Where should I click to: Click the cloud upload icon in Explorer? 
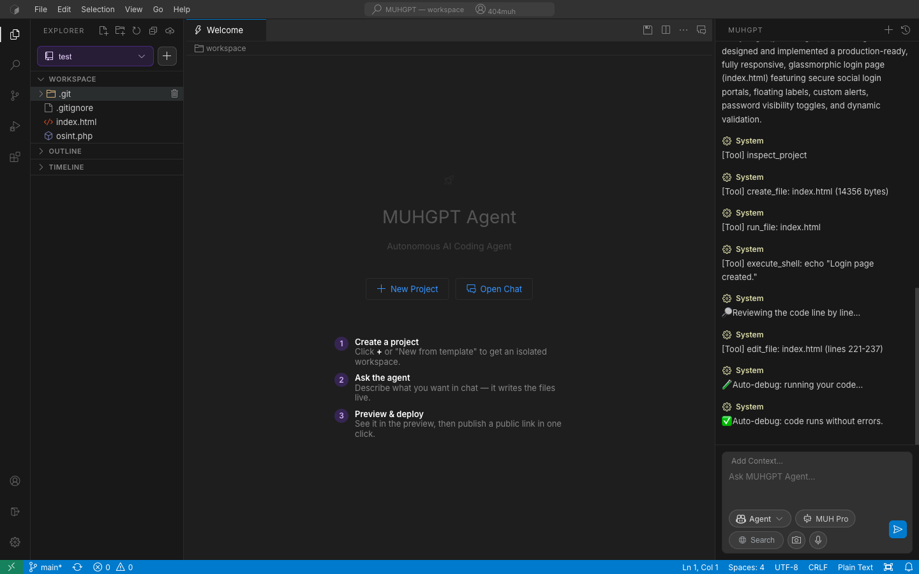tap(170, 31)
